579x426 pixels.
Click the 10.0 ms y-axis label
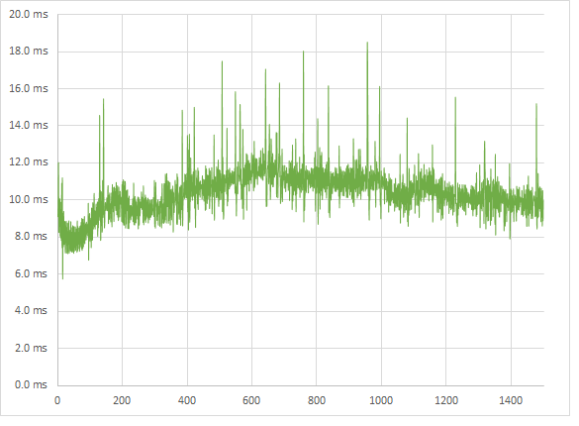tap(29, 199)
